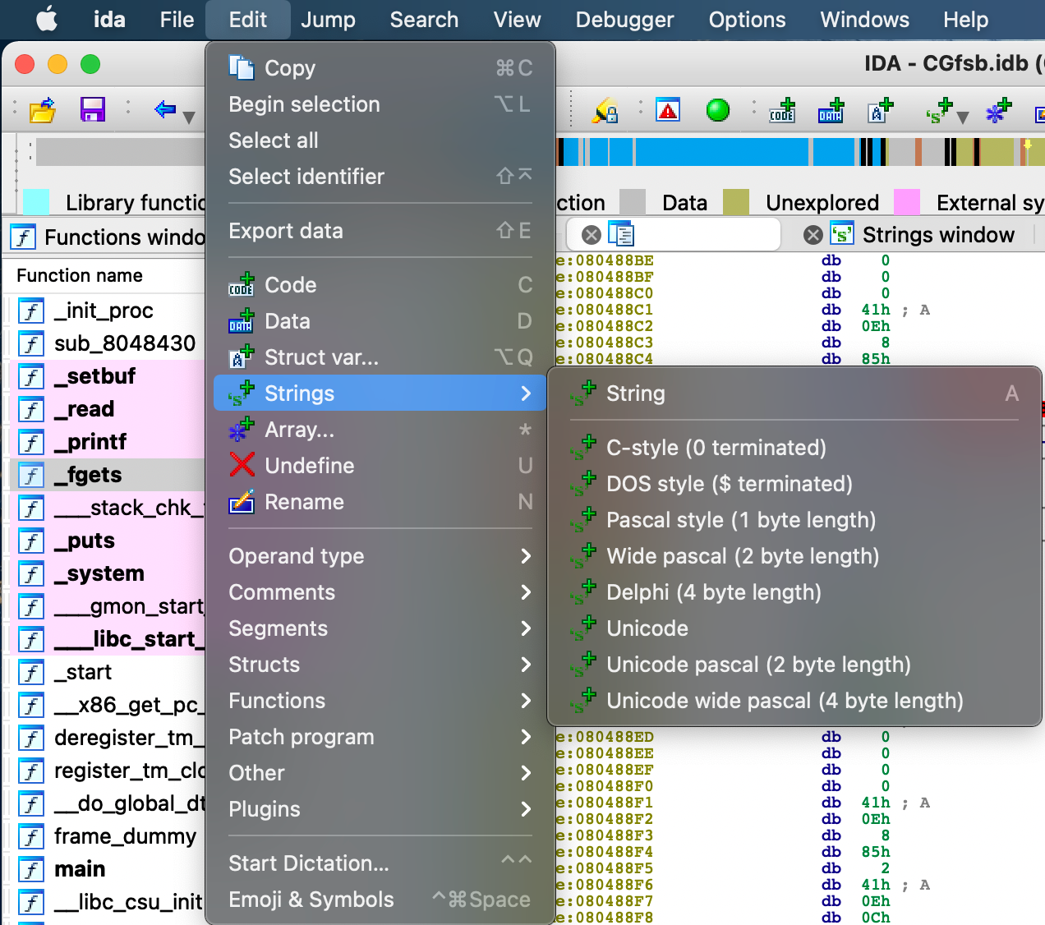The width and height of the screenshot is (1045, 925).
Task: Choose Select all in Edit menu
Action: pos(380,140)
